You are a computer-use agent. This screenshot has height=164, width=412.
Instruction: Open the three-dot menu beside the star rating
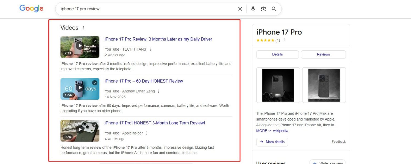284,40
